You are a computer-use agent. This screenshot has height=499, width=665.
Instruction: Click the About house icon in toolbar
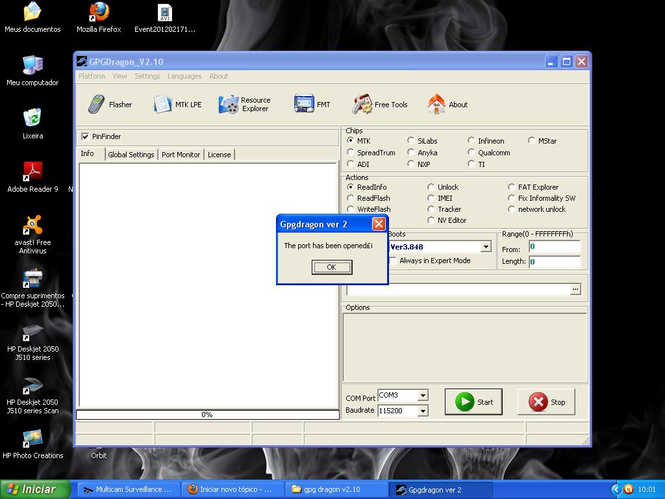coord(436,105)
